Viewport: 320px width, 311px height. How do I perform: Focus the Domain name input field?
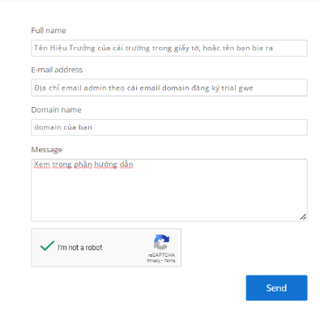pos(169,127)
